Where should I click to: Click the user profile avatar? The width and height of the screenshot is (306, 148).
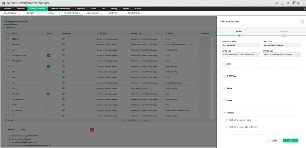pos(303,3)
